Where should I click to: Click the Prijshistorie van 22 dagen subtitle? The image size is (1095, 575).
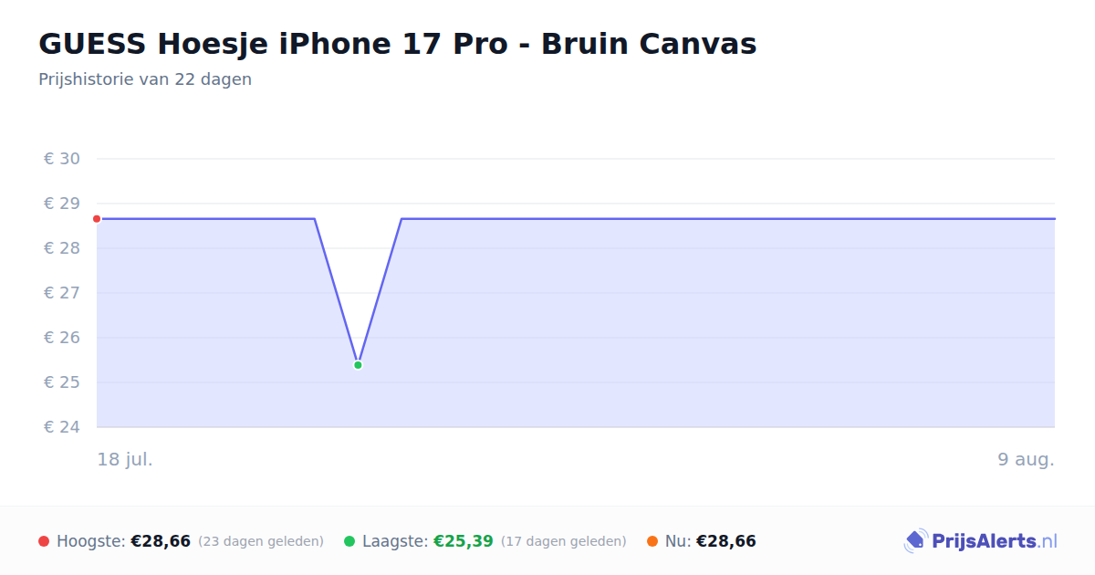pyautogui.click(x=145, y=79)
